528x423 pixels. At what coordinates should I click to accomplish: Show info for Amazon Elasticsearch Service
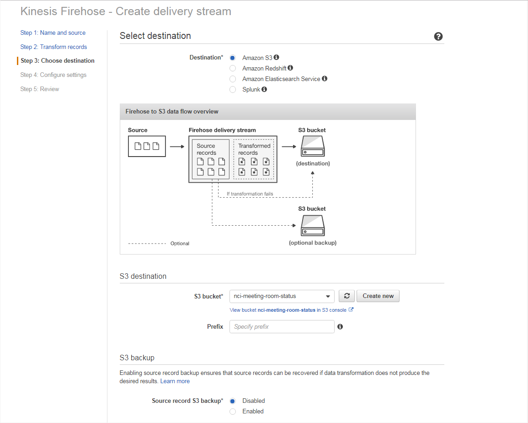pos(325,78)
